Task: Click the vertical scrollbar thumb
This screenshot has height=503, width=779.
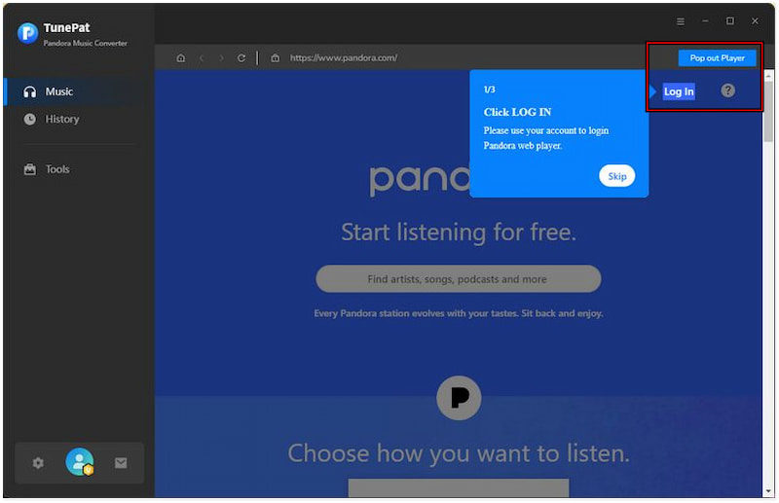Action: pos(768,112)
